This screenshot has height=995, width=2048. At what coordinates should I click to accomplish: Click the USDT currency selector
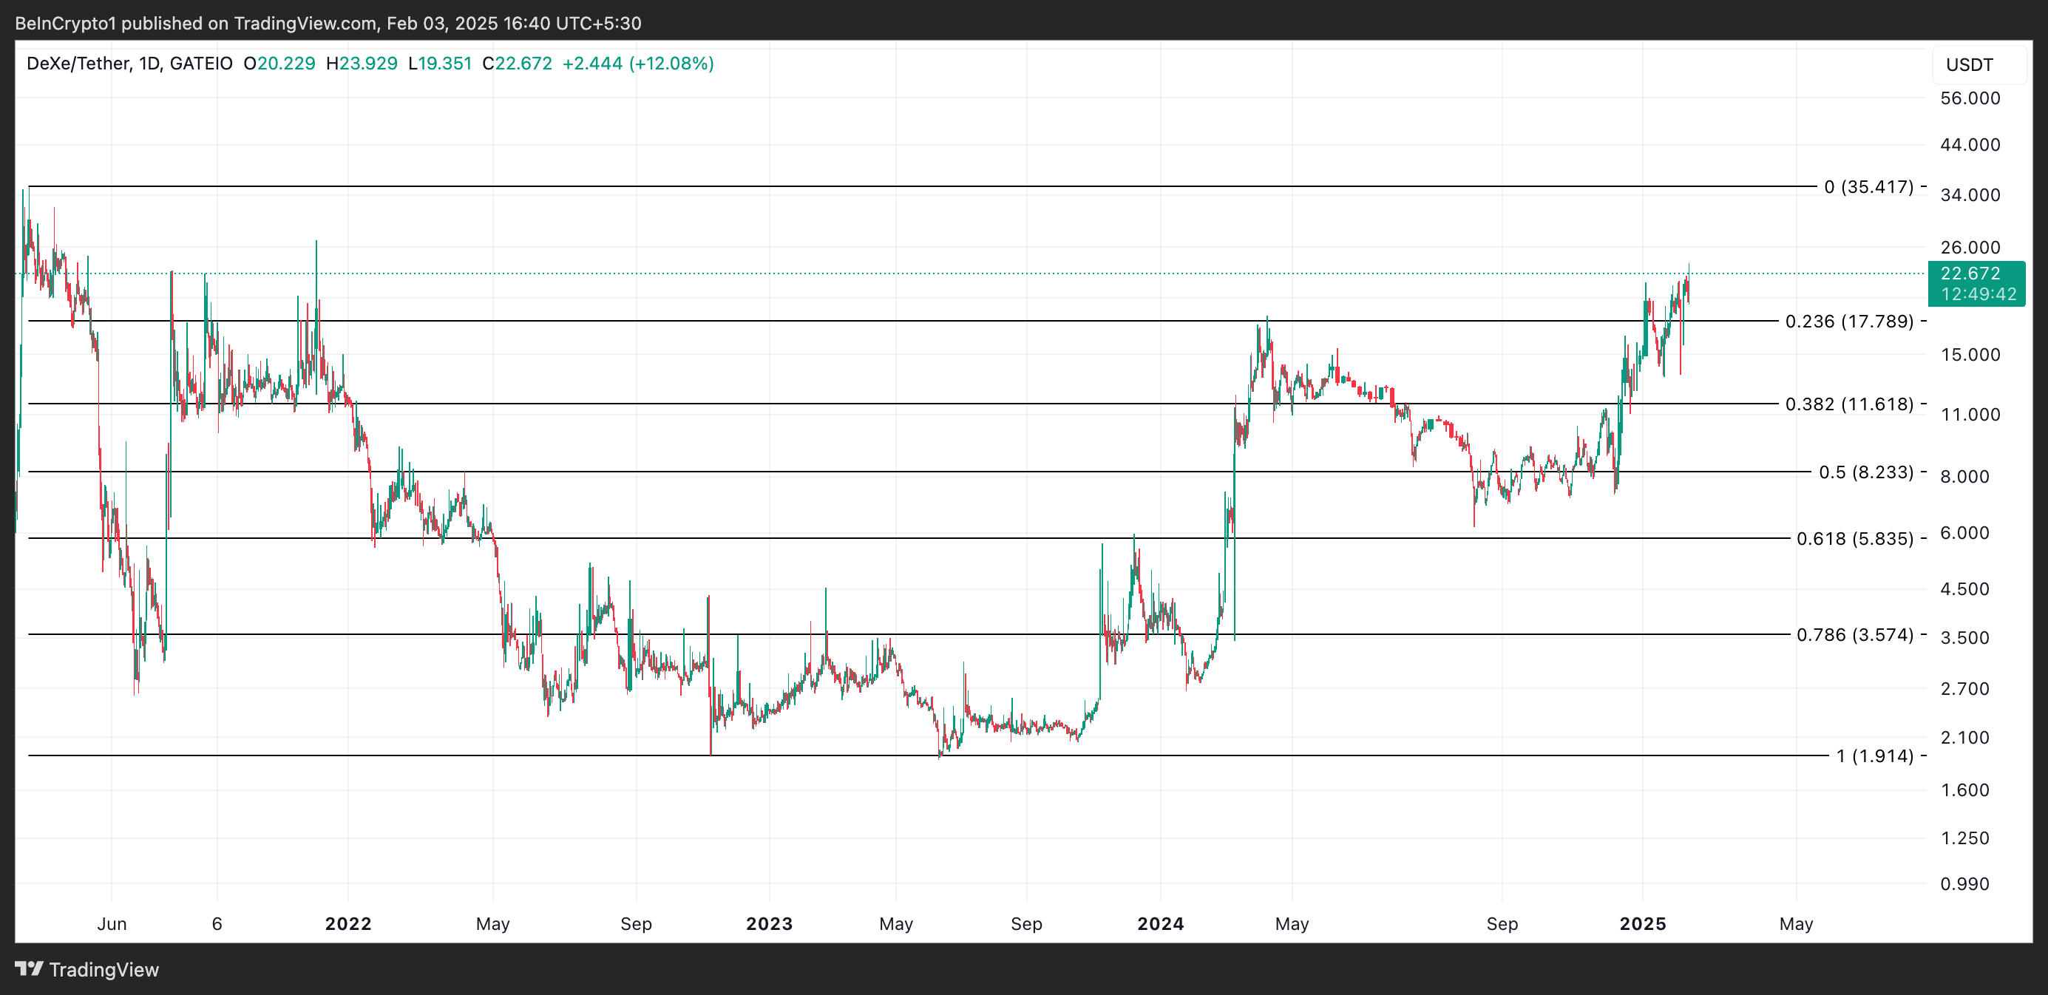(x=1970, y=65)
